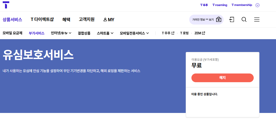Click the 무료 price text
The image size is (276, 132).
(x=196, y=65)
